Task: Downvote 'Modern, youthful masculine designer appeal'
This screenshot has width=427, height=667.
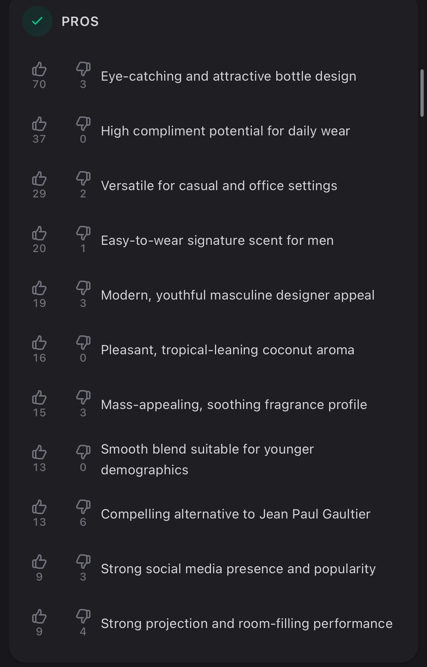Action: pyautogui.click(x=83, y=288)
